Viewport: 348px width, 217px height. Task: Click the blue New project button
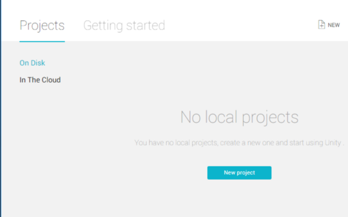[239, 173]
